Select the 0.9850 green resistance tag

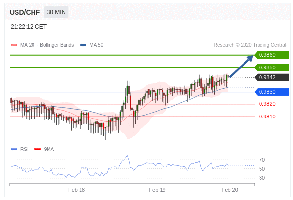[x=272, y=67]
